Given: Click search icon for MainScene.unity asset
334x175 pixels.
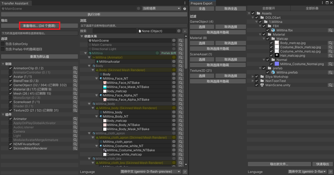Looking at the screenshot, I should (x=330, y=85).
